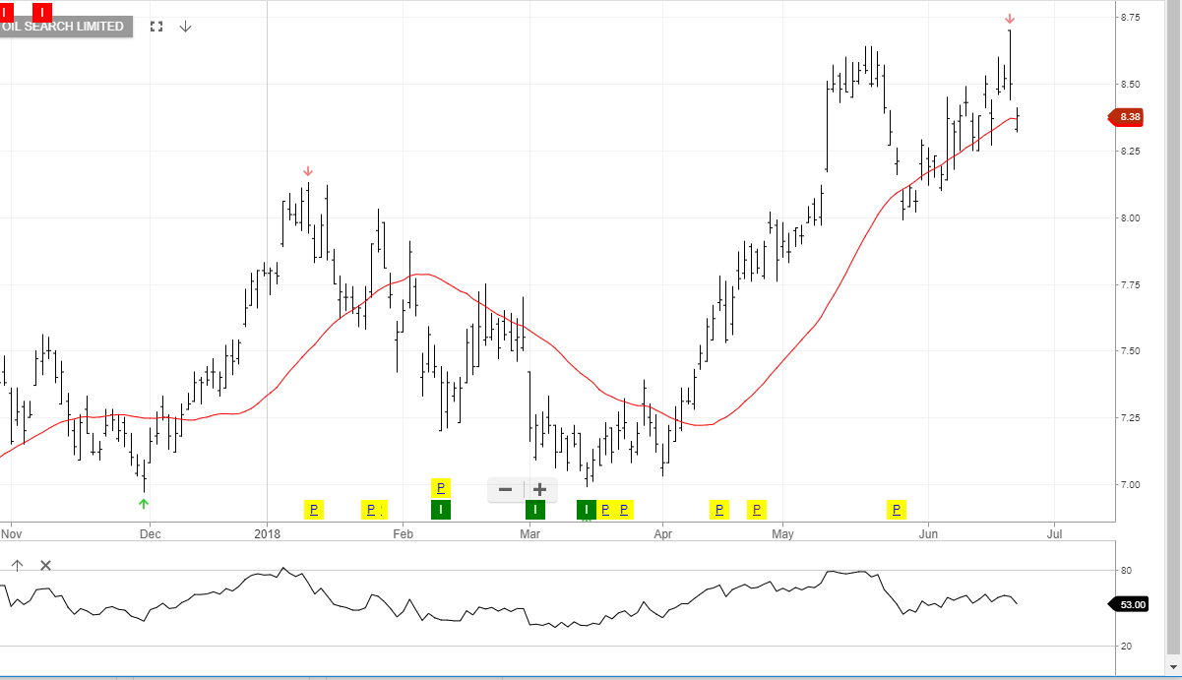This screenshot has height=680, width=1182.
Task: Zoom in the chart with the plus button
Action: pos(539,489)
